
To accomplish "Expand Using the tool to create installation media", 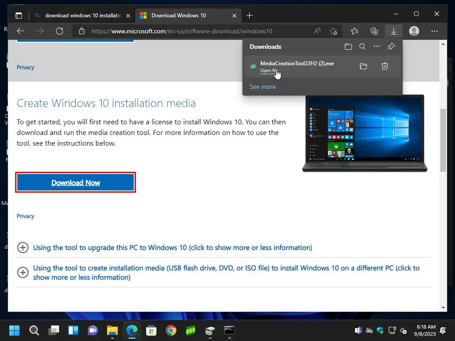I will click(x=226, y=273).
